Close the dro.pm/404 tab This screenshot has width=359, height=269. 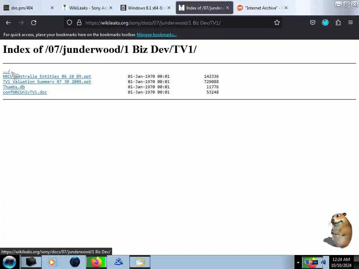[52, 8]
